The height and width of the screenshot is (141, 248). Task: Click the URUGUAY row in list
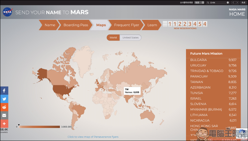pyautogui.click(x=213, y=65)
